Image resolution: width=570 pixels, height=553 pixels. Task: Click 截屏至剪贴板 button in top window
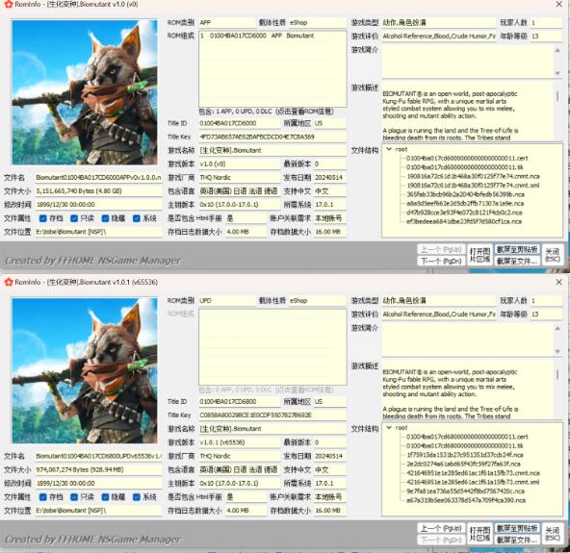[x=517, y=249]
